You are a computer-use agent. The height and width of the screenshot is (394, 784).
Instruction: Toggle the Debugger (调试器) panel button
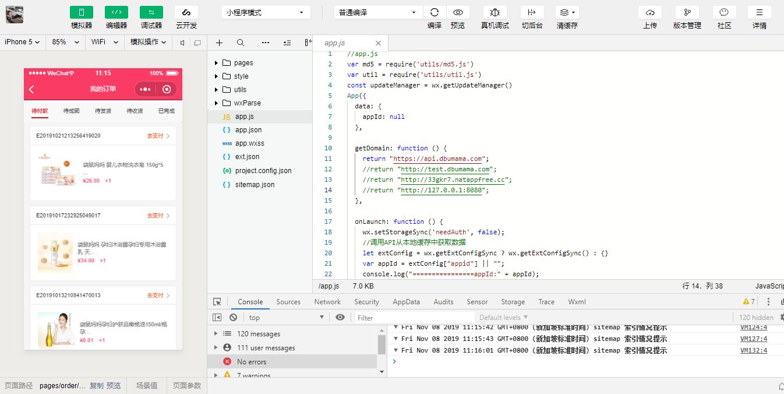click(x=151, y=12)
